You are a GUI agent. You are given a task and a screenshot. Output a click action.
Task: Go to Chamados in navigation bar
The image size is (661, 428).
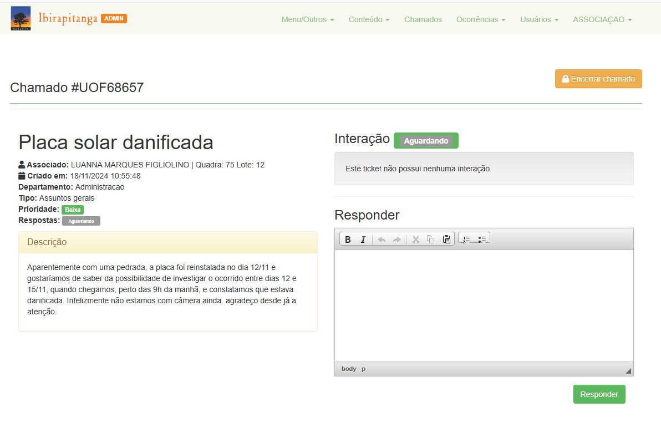[423, 19]
